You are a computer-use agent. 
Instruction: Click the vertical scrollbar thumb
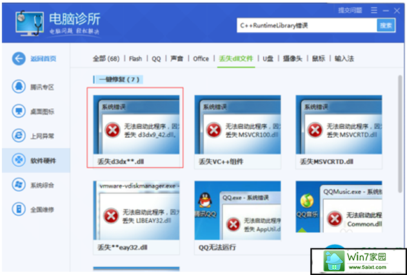(400, 134)
